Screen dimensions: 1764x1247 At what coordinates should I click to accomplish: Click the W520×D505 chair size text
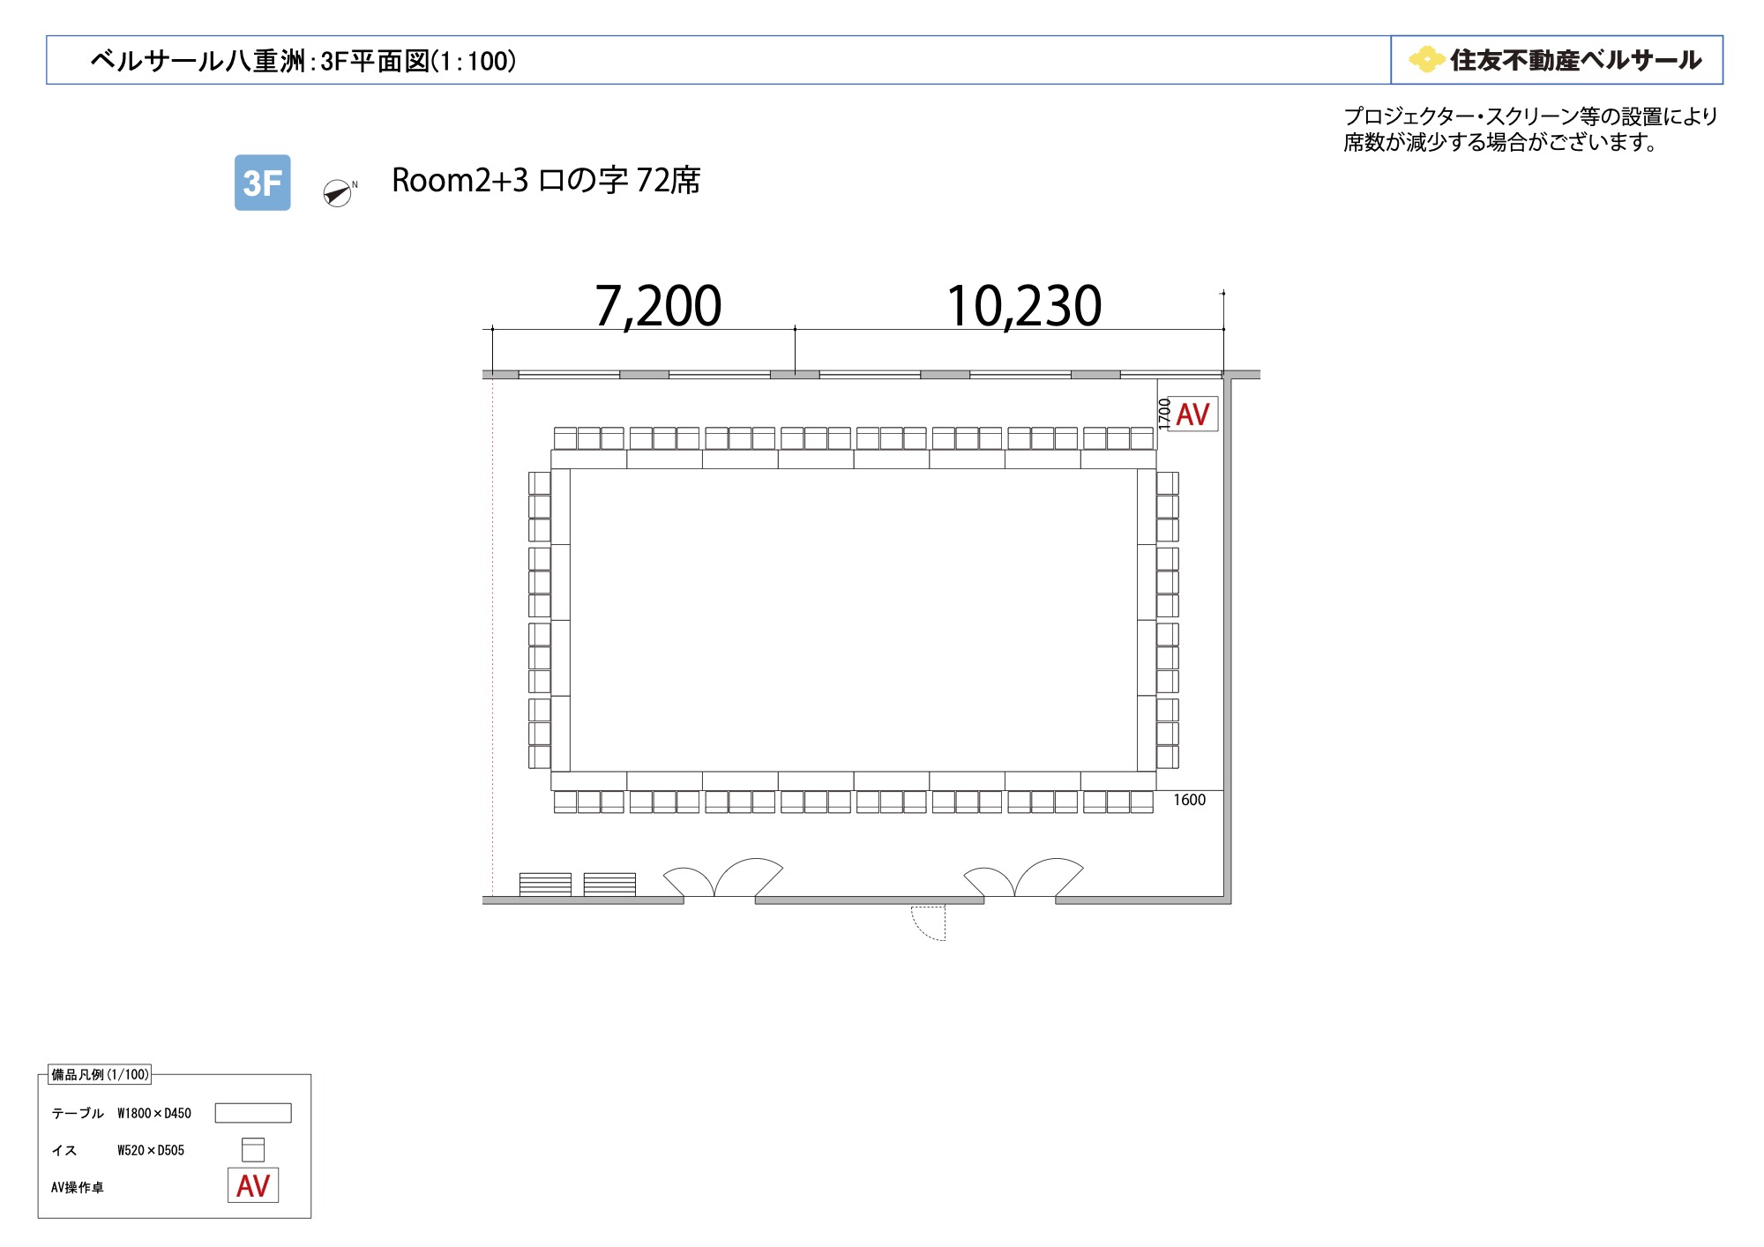click(x=151, y=1150)
